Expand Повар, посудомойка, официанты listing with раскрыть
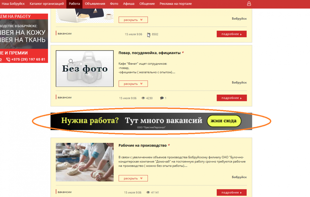Viewport: 310px width, 197px height. [133, 84]
